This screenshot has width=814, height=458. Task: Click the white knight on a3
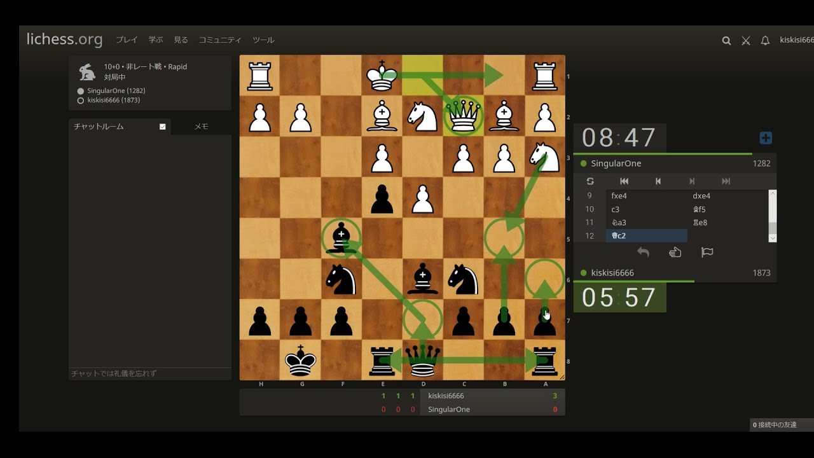[545, 156]
